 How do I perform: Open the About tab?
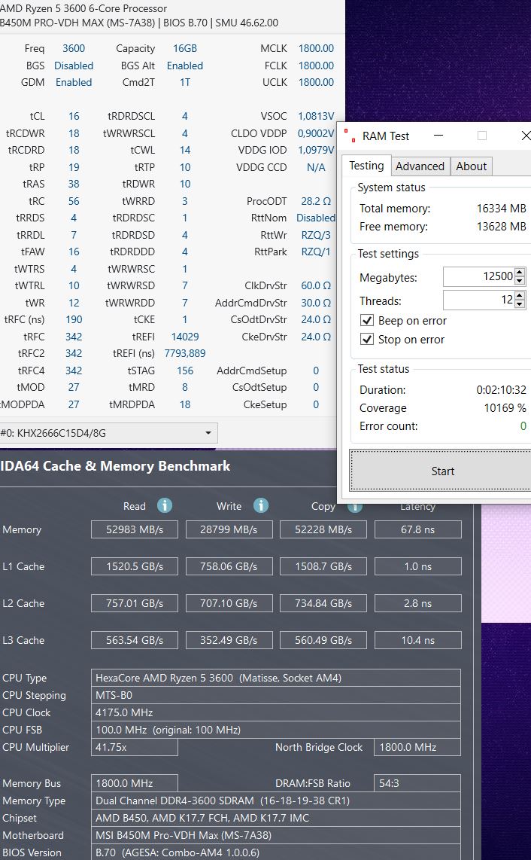[472, 166]
